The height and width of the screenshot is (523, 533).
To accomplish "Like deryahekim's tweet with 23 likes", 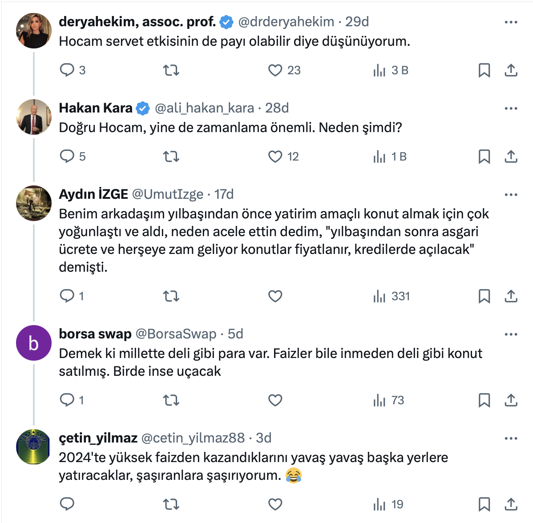I will (x=275, y=70).
